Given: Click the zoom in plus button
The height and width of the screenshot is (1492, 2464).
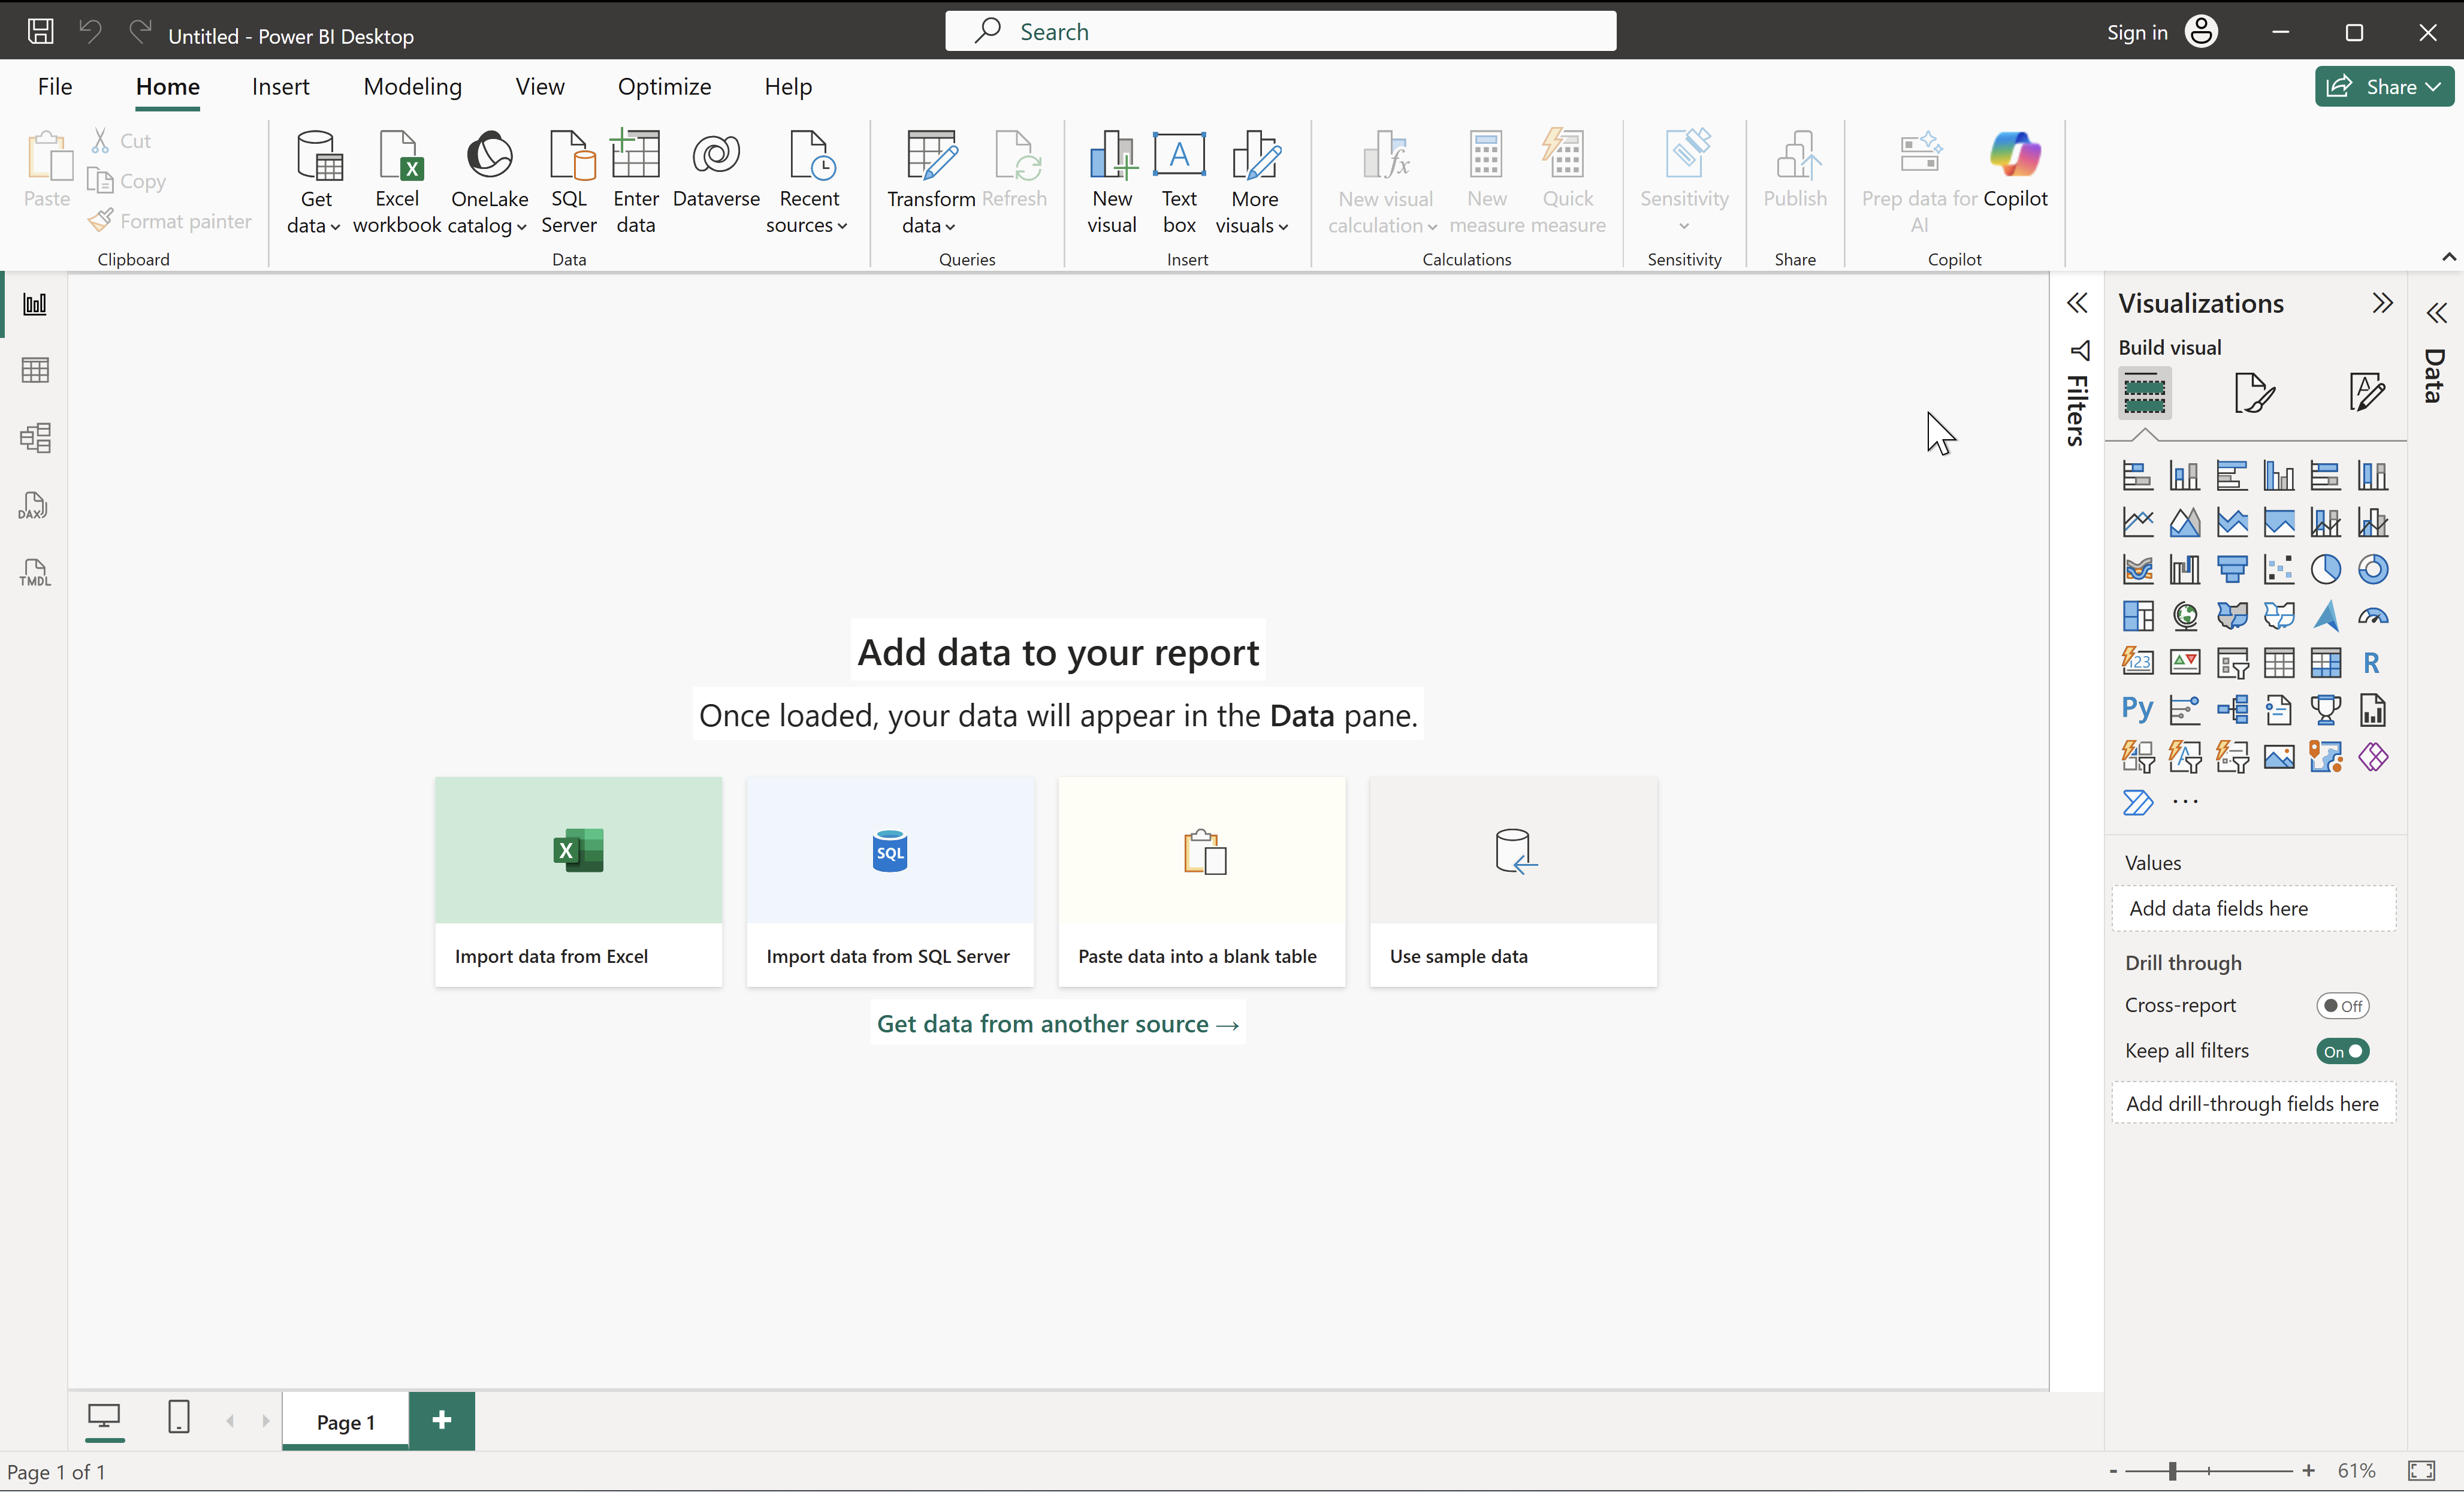Looking at the screenshot, I should coord(2308,1471).
